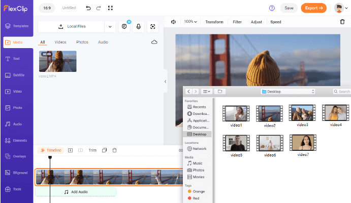Image resolution: width=351 pixels, height=203 pixels.
Task: Click the duplicate clip icon
Action: click(x=104, y=150)
